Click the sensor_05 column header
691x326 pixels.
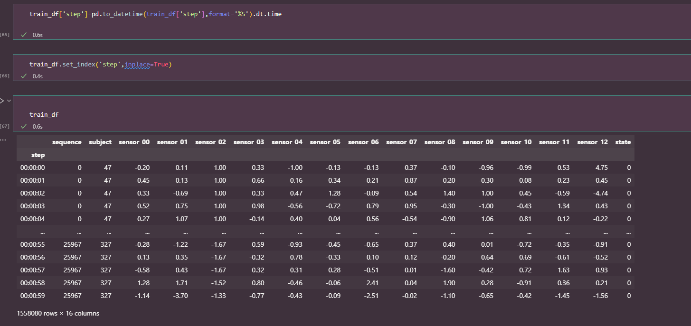(325, 142)
